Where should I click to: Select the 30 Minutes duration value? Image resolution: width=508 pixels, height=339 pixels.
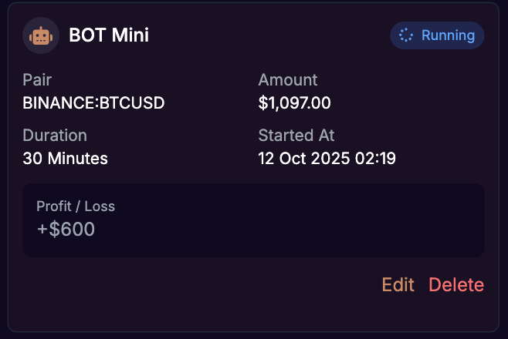66,159
